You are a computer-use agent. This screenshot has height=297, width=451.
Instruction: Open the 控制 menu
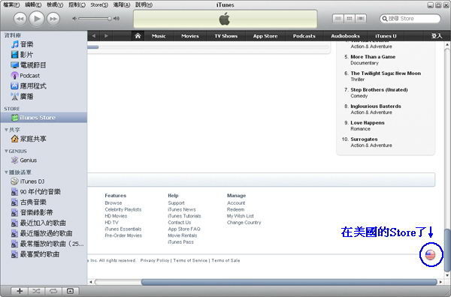pyautogui.click(x=77, y=5)
